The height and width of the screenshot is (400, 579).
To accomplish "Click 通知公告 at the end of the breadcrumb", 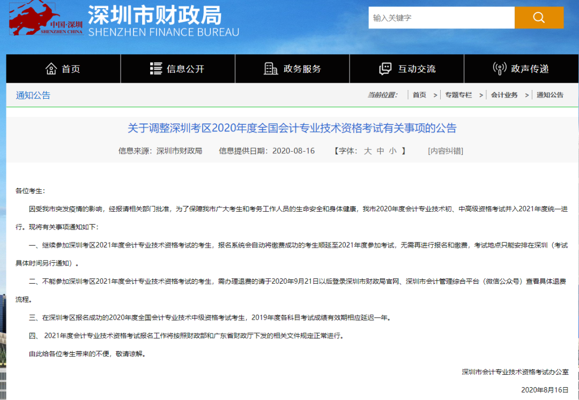I will click(550, 95).
